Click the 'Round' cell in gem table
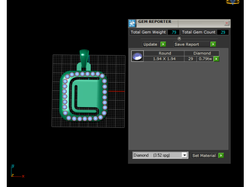Viewport: 250px width, 187px height. 164,53
